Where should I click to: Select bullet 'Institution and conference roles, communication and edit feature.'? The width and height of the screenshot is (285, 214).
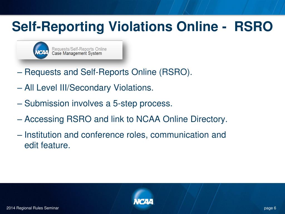[122, 140]
